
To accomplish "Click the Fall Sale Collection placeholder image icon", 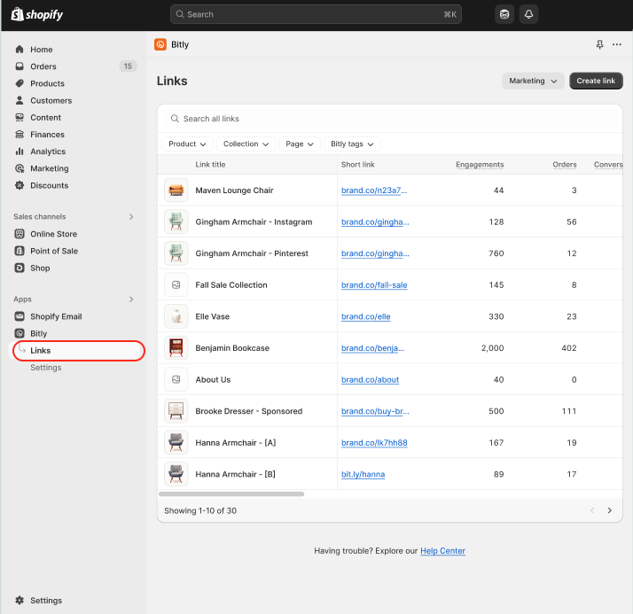I will pos(176,284).
